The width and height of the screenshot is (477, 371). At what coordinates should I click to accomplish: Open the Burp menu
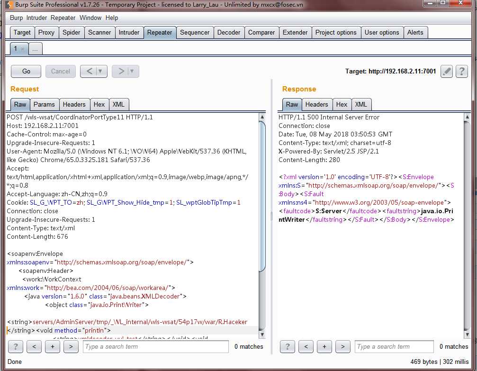(16, 18)
